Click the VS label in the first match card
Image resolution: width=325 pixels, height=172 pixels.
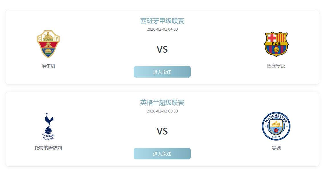point(162,49)
